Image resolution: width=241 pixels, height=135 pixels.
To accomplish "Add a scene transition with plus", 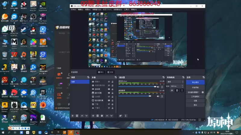I will pos(172,91).
